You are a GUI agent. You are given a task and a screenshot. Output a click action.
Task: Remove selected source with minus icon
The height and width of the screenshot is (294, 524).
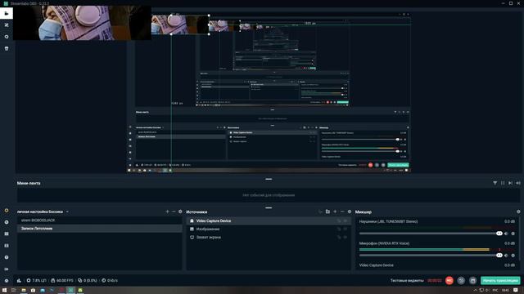[x=342, y=212]
